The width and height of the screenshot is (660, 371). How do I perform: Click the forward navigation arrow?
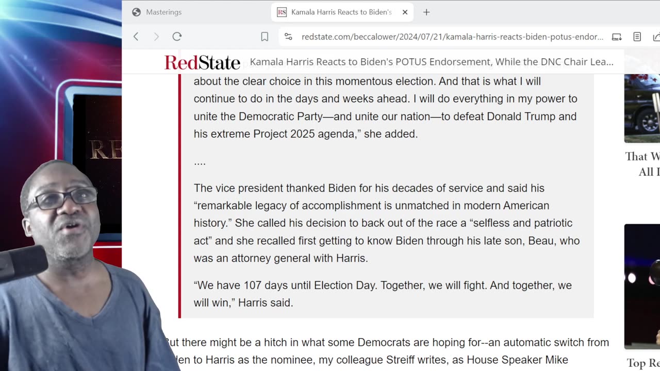(x=156, y=37)
